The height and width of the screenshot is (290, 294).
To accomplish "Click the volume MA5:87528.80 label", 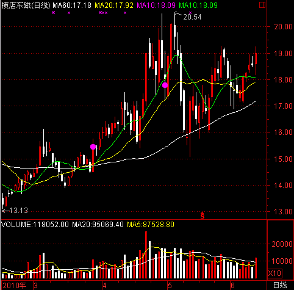I will tap(151, 225).
